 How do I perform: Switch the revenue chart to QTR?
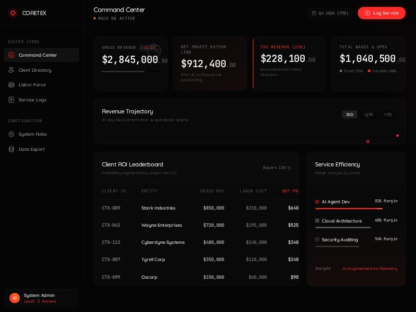369,114
